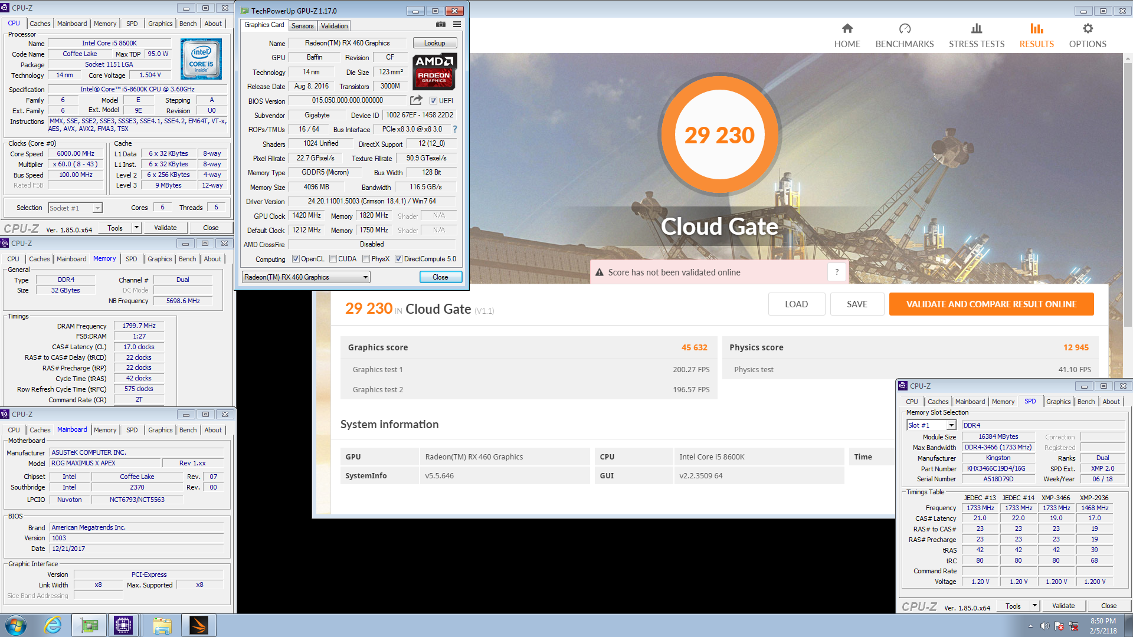Viewport: 1133px width, 637px height.
Task: Switch to Caches tab in top CPU-Z window
Action: [x=40, y=24]
